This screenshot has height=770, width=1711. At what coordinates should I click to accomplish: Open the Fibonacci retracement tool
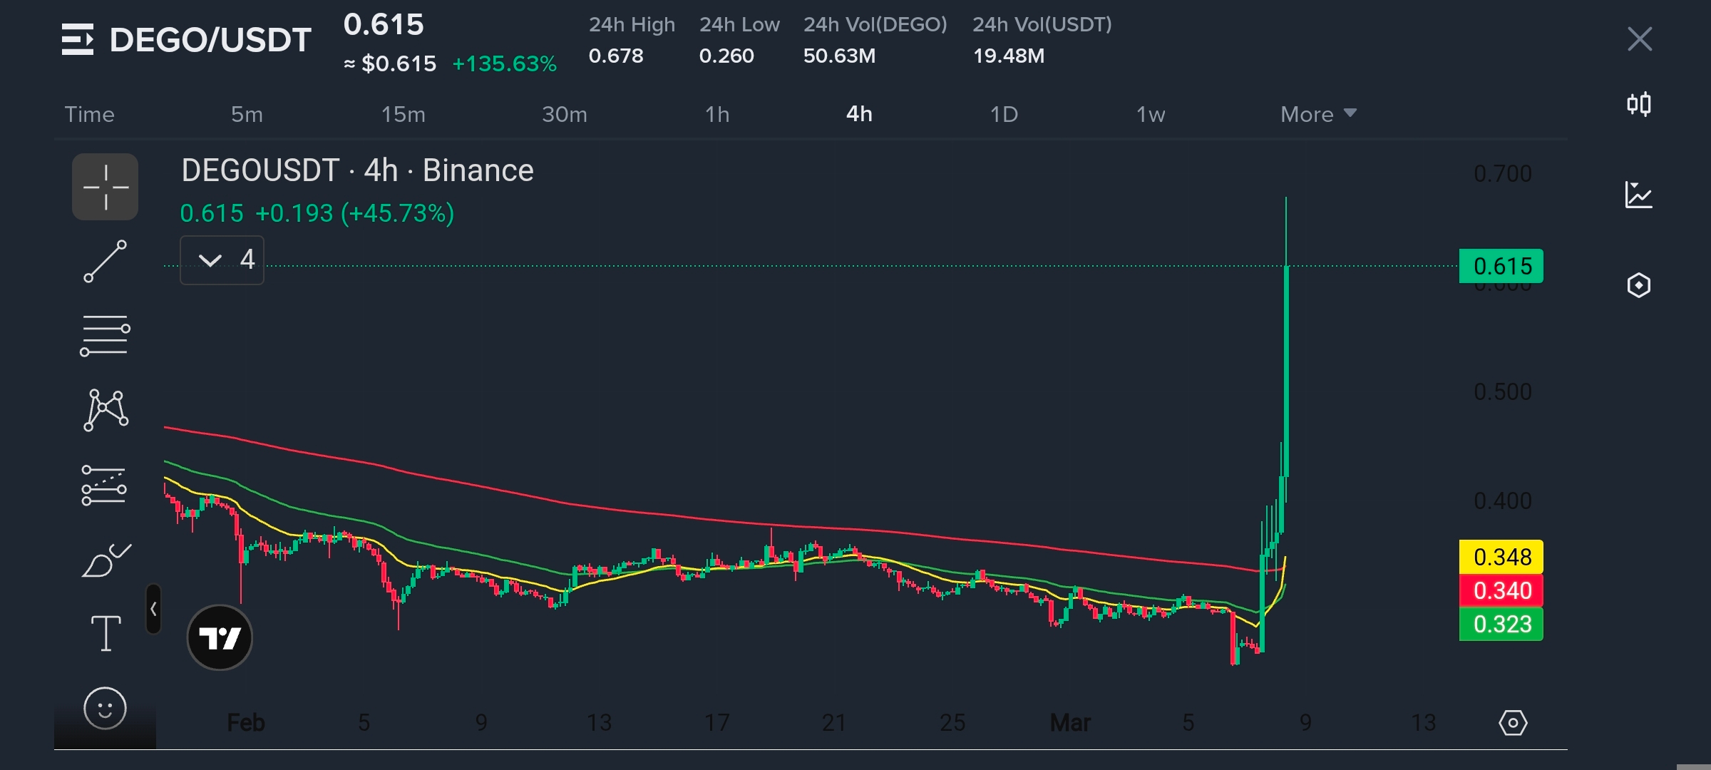coord(105,335)
